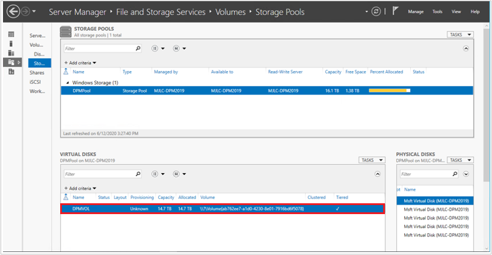Open the notifications flag

click(395, 11)
